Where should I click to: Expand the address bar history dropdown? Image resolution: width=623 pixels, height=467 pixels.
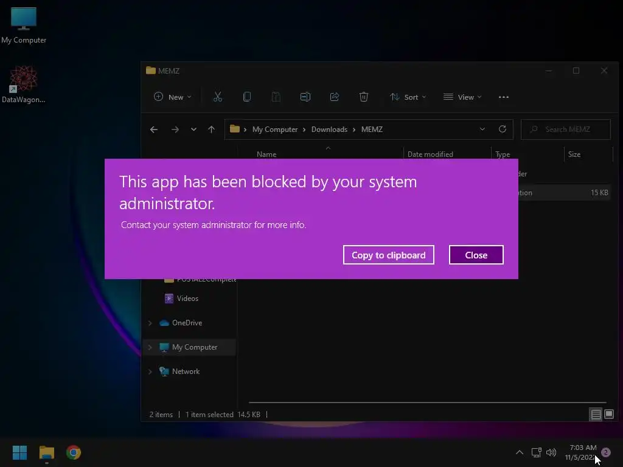[482, 129]
